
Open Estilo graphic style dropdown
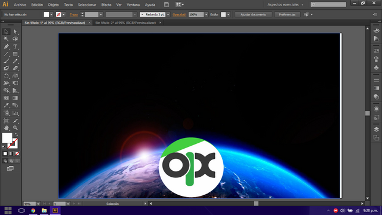[228, 14]
